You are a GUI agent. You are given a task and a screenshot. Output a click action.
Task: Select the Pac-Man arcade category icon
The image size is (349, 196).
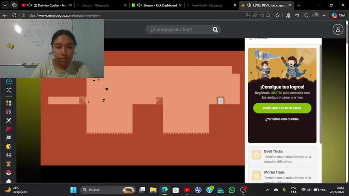9,146
